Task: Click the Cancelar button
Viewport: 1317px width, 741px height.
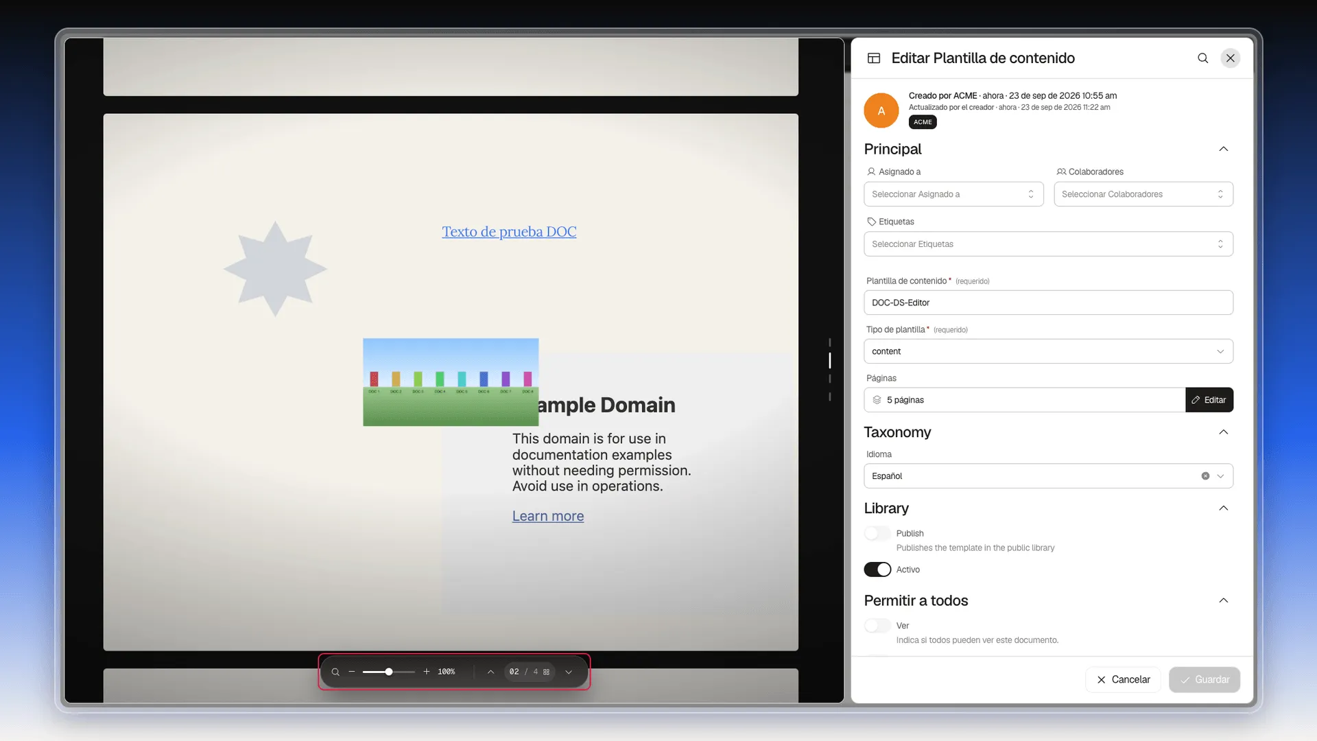Action: 1123,680
